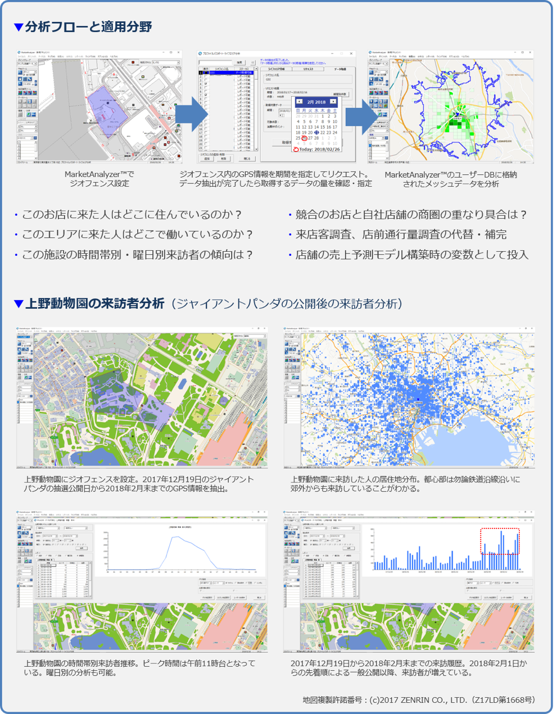Go to previous month in the calendar
The image size is (557, 714).
click(299, 102)
